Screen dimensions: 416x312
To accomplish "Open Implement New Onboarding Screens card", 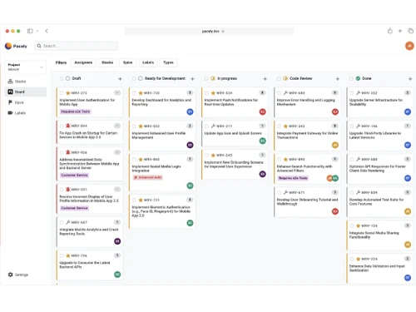I will click(x=235, y=165).
